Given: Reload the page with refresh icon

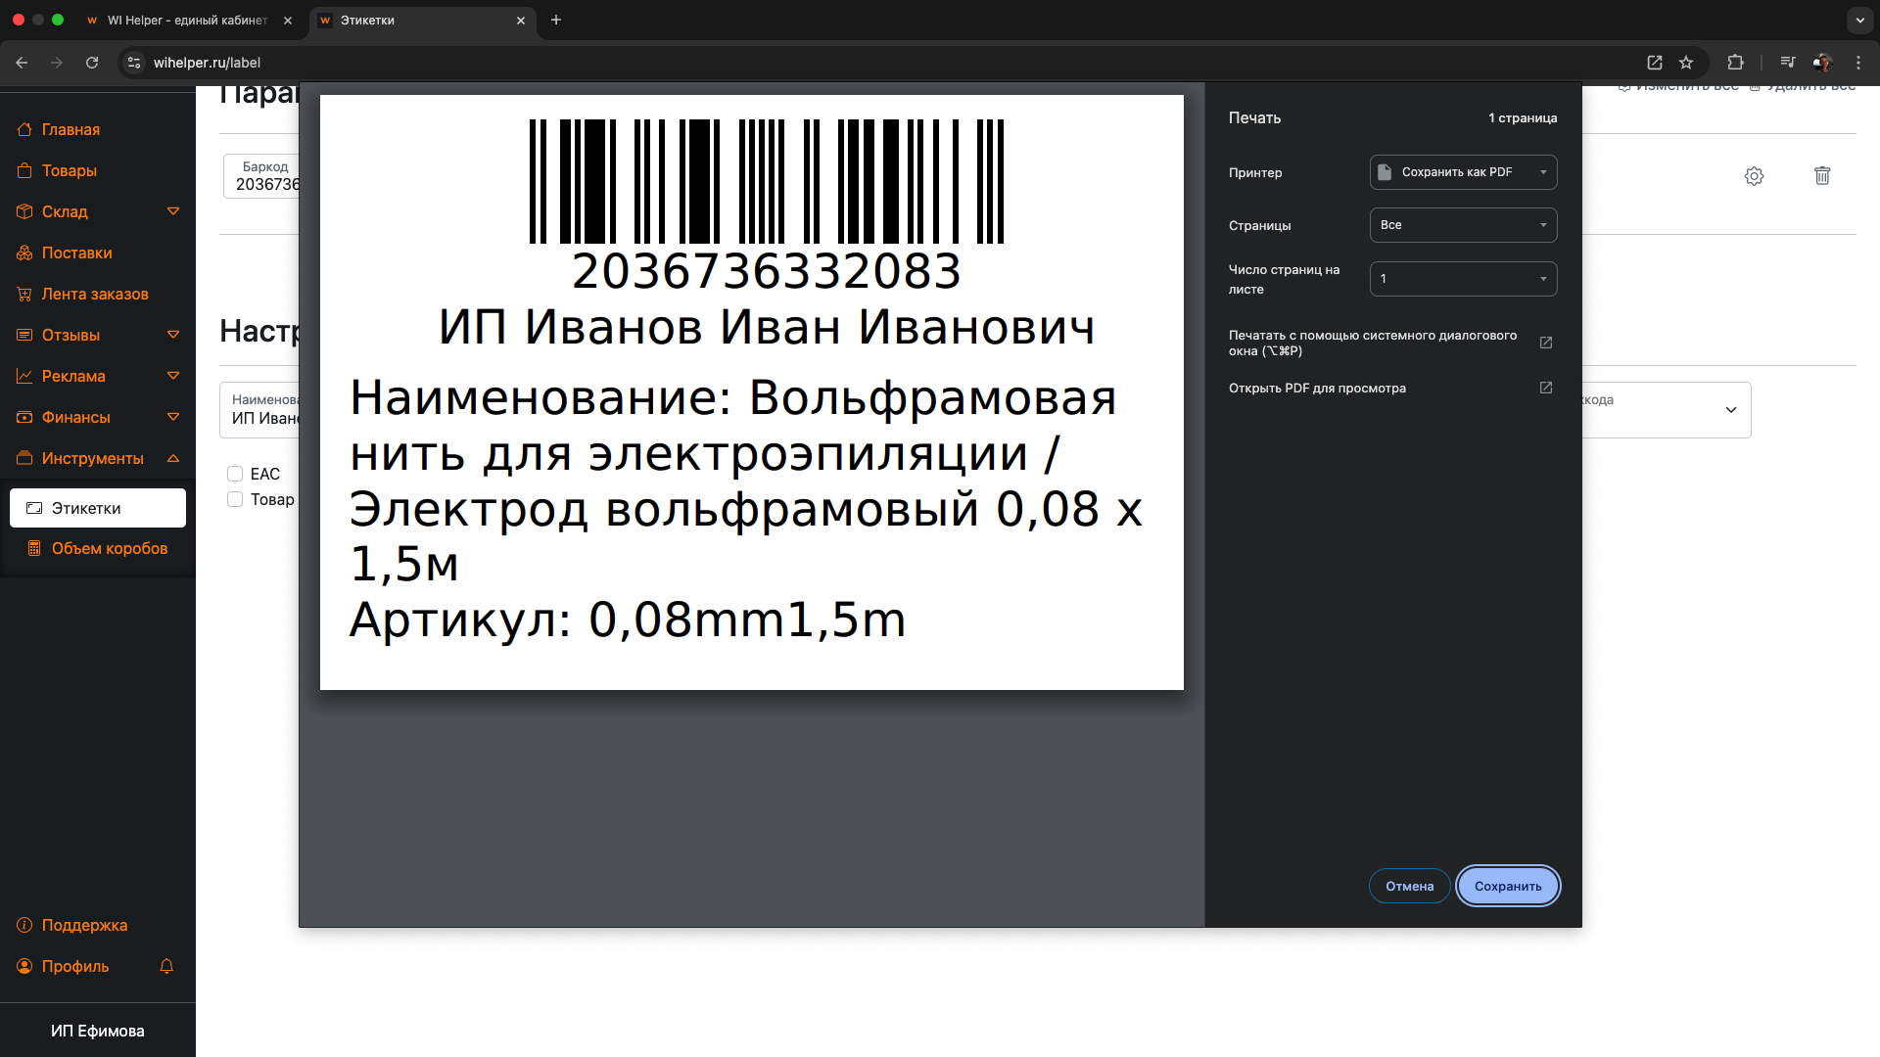Looking at the screenshot, I should click(92, 63).
